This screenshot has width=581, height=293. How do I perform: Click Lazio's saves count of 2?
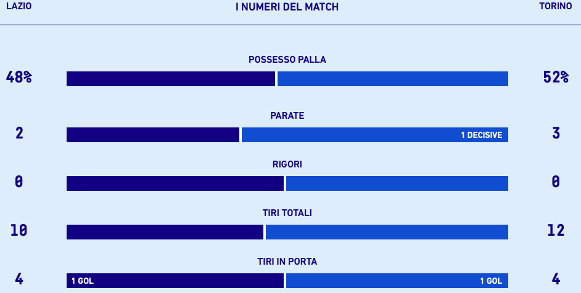19,133
